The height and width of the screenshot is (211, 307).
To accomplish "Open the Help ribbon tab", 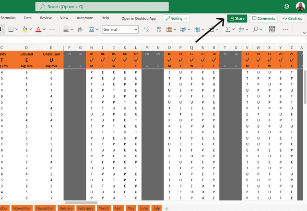I will (x=105, y=18).
